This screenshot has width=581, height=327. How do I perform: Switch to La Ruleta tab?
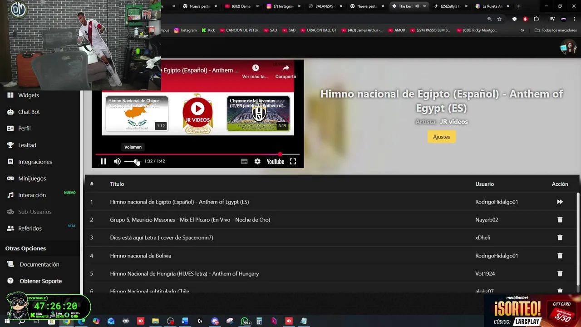pos(492,6)
